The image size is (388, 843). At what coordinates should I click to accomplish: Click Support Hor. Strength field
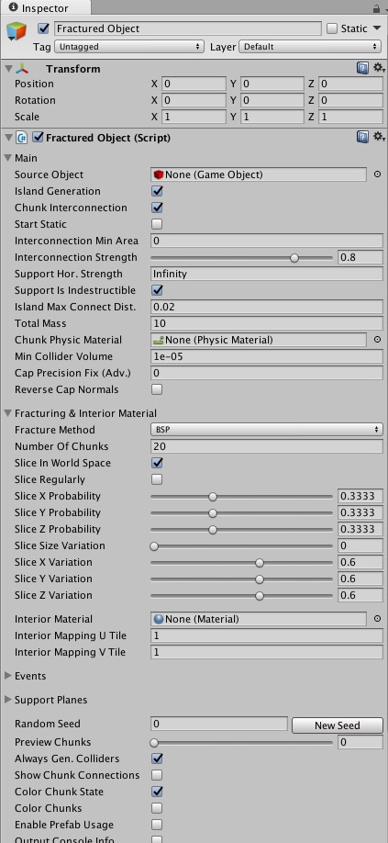click(x=267, y=274)
